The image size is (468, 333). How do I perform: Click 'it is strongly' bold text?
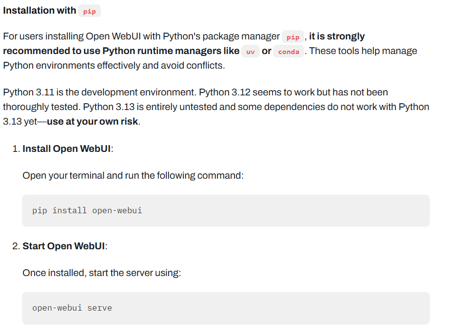point(337,37)
